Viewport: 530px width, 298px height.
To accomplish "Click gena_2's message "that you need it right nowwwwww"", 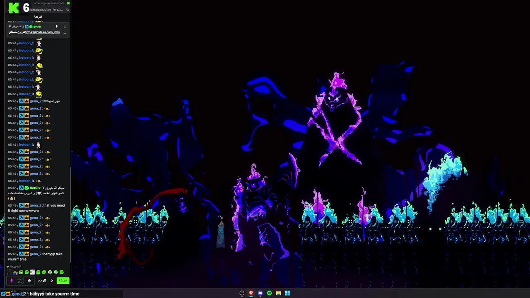I will 36,208.
